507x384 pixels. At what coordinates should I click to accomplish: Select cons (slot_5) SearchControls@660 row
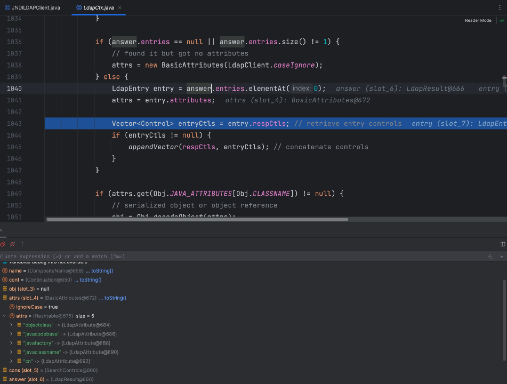tap(251, 370)
